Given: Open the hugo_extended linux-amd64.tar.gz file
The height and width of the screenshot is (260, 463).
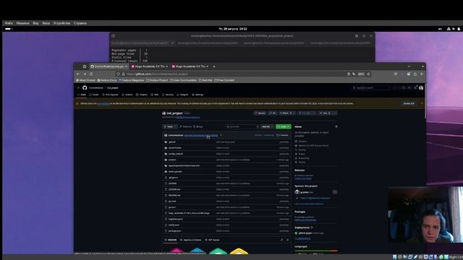Looking at the screenshot, I should 189,213.
